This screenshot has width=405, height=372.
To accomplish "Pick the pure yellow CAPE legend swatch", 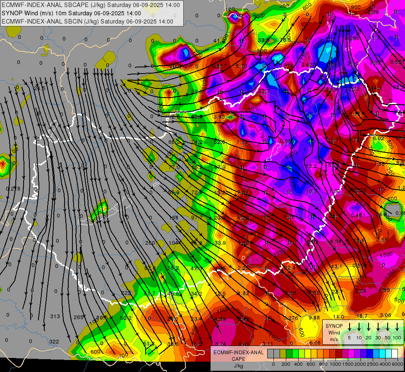I will click(308, 354).
